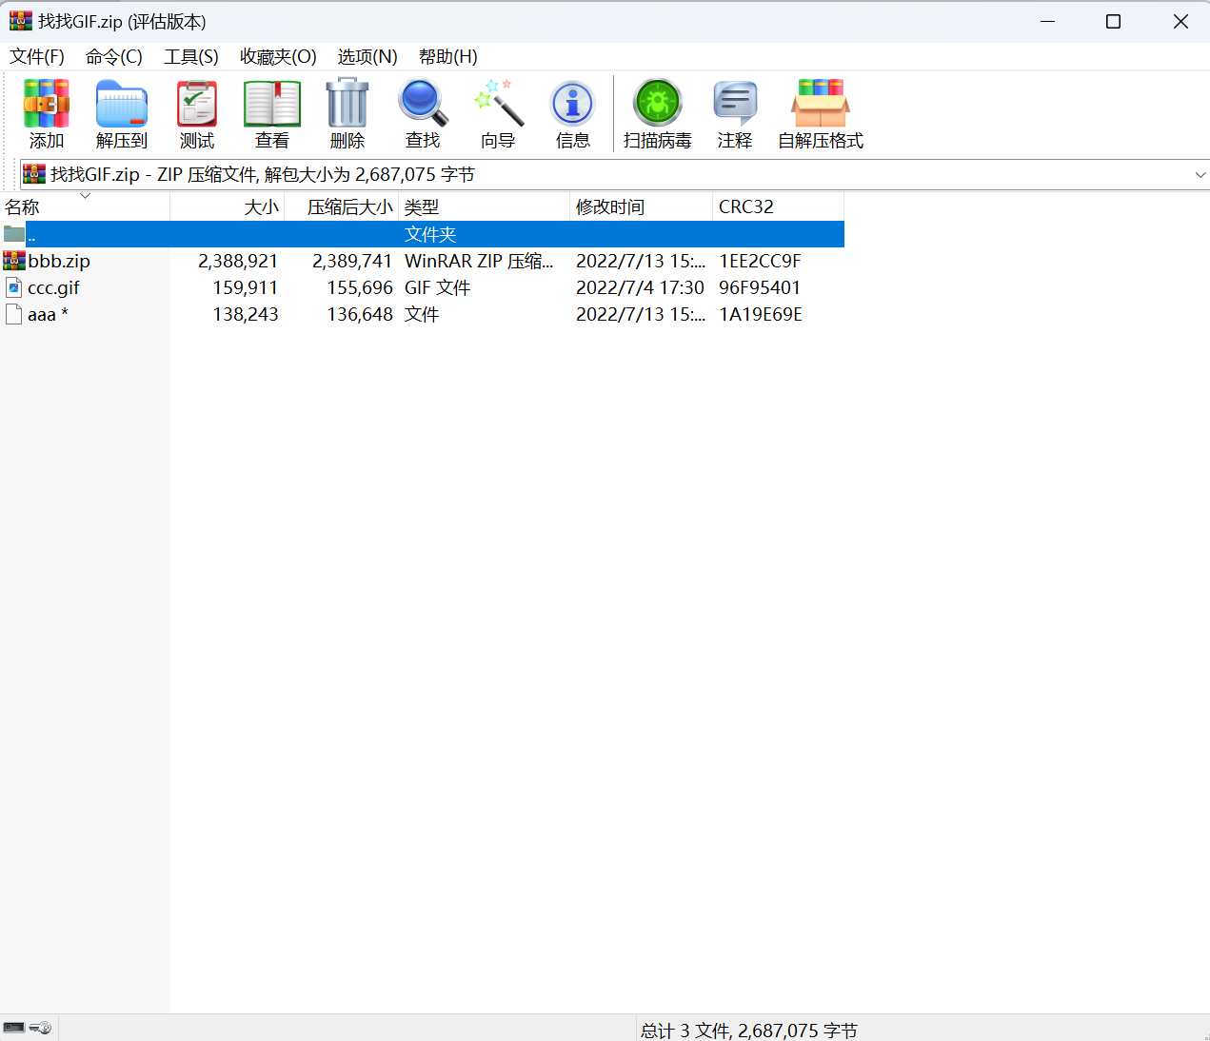The height and width of the screenshot is (1041, 1210).
Task: Open the 帮助(H) menu
Action: click(448, 56)
